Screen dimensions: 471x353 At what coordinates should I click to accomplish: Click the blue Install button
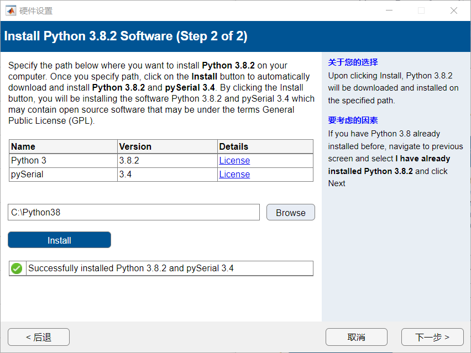59,240
